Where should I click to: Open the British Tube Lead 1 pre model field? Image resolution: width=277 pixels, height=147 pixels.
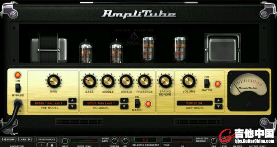pos(49,103)
